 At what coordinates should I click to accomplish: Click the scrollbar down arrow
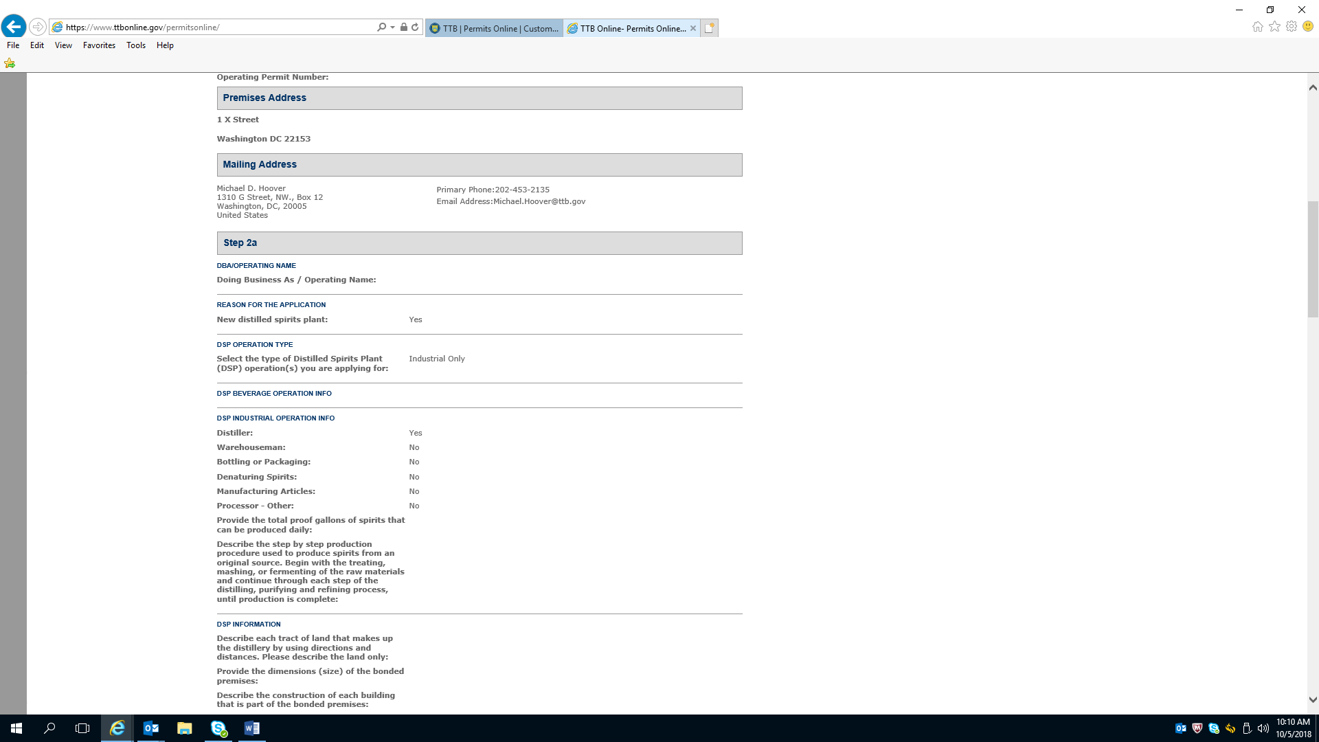point(1313,700)
